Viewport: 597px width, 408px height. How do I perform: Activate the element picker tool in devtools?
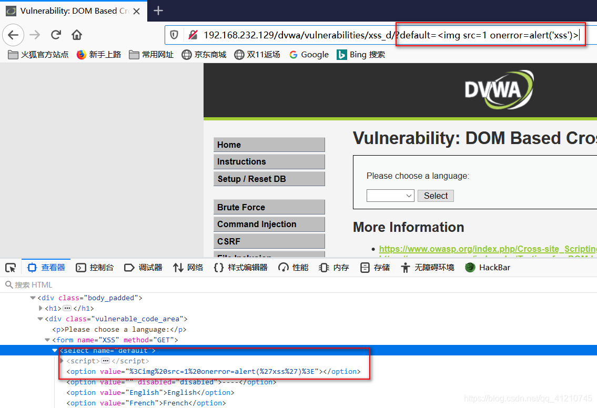11,268
